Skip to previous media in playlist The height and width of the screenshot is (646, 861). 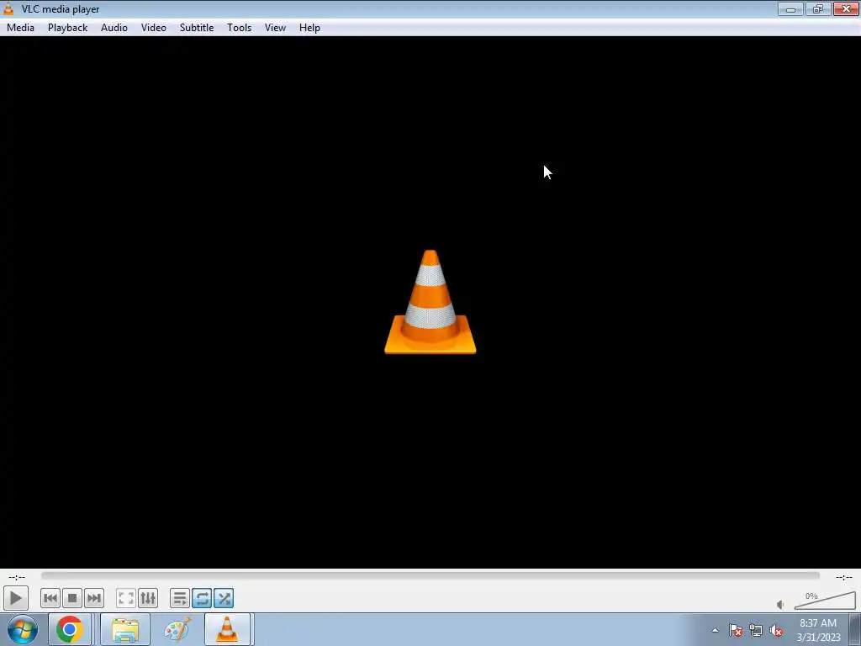pyautogui.click(x=50, y=598)
